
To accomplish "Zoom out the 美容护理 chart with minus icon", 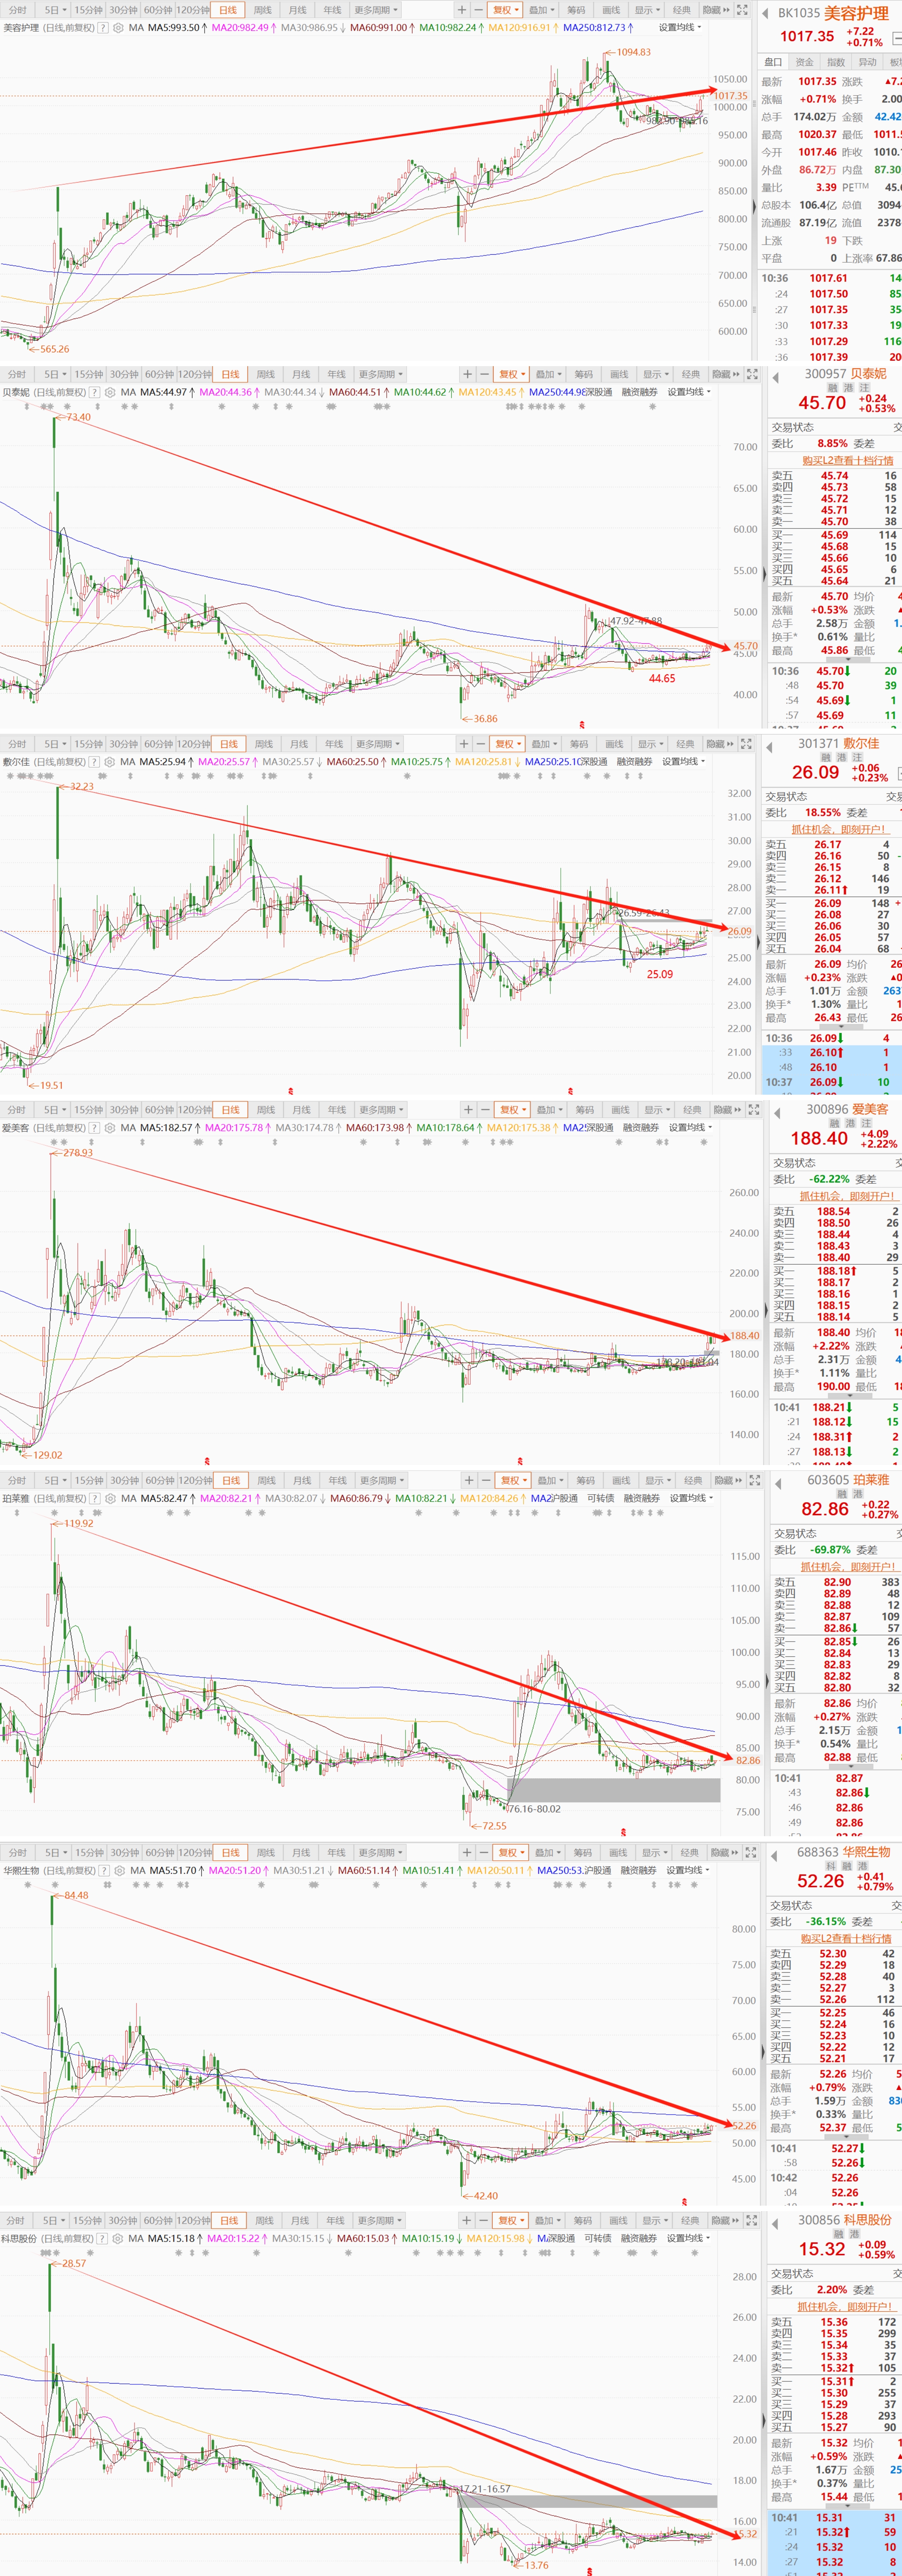I will 479,9.
